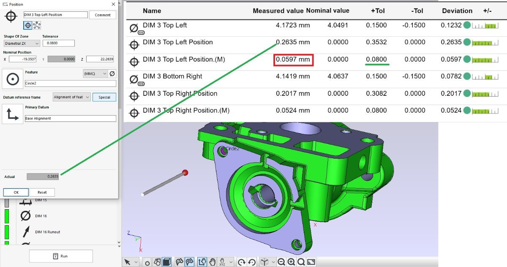The image size is (507, 267).
Task: Select the shaded solid cube view icon
Action: pyautogui.click(x=166, y=262)
